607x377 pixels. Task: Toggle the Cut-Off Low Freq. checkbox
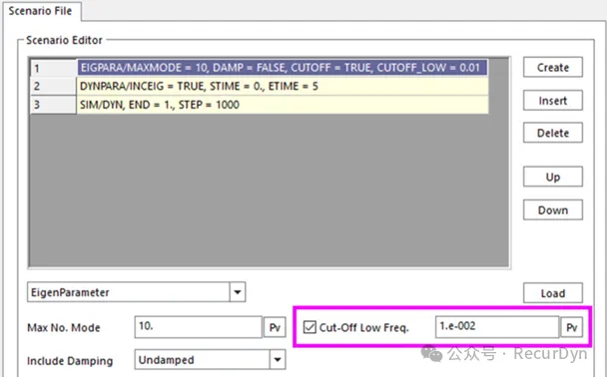coord(309,327)
